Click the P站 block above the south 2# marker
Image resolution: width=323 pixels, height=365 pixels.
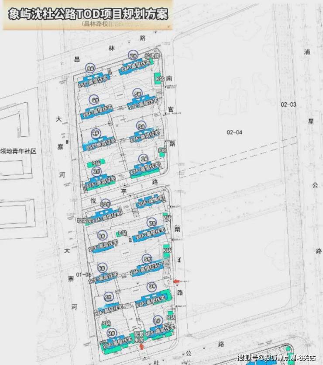(x=107, y=323)
